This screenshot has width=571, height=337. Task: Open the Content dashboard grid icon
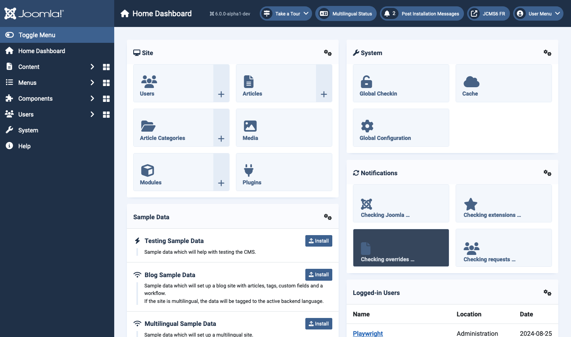(x=106, y=67)
